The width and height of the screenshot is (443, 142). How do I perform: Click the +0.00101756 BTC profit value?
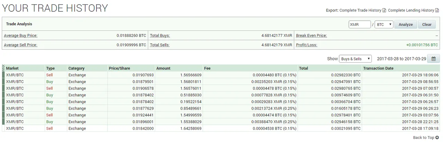(422, 45)
